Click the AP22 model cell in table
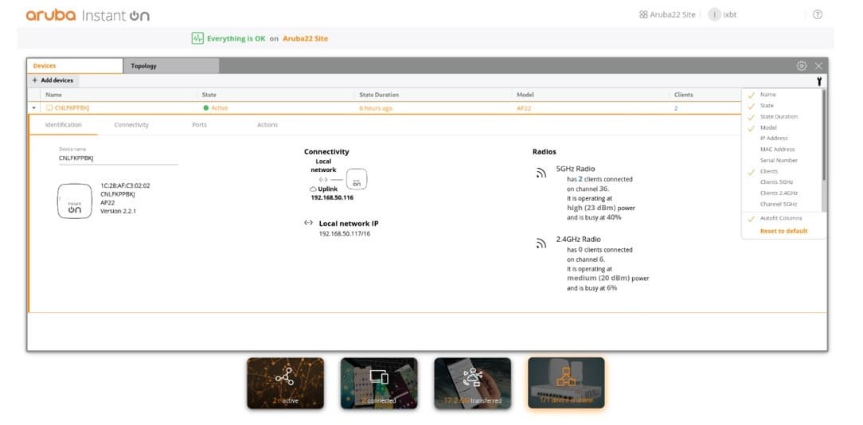 [524, 108]
